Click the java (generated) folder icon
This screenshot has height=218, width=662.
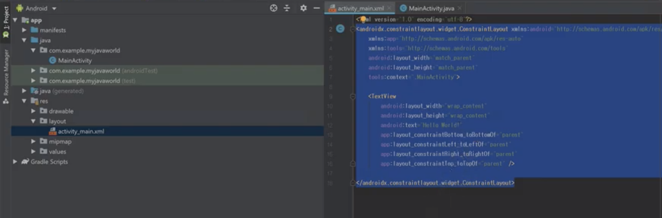point(34,90)
